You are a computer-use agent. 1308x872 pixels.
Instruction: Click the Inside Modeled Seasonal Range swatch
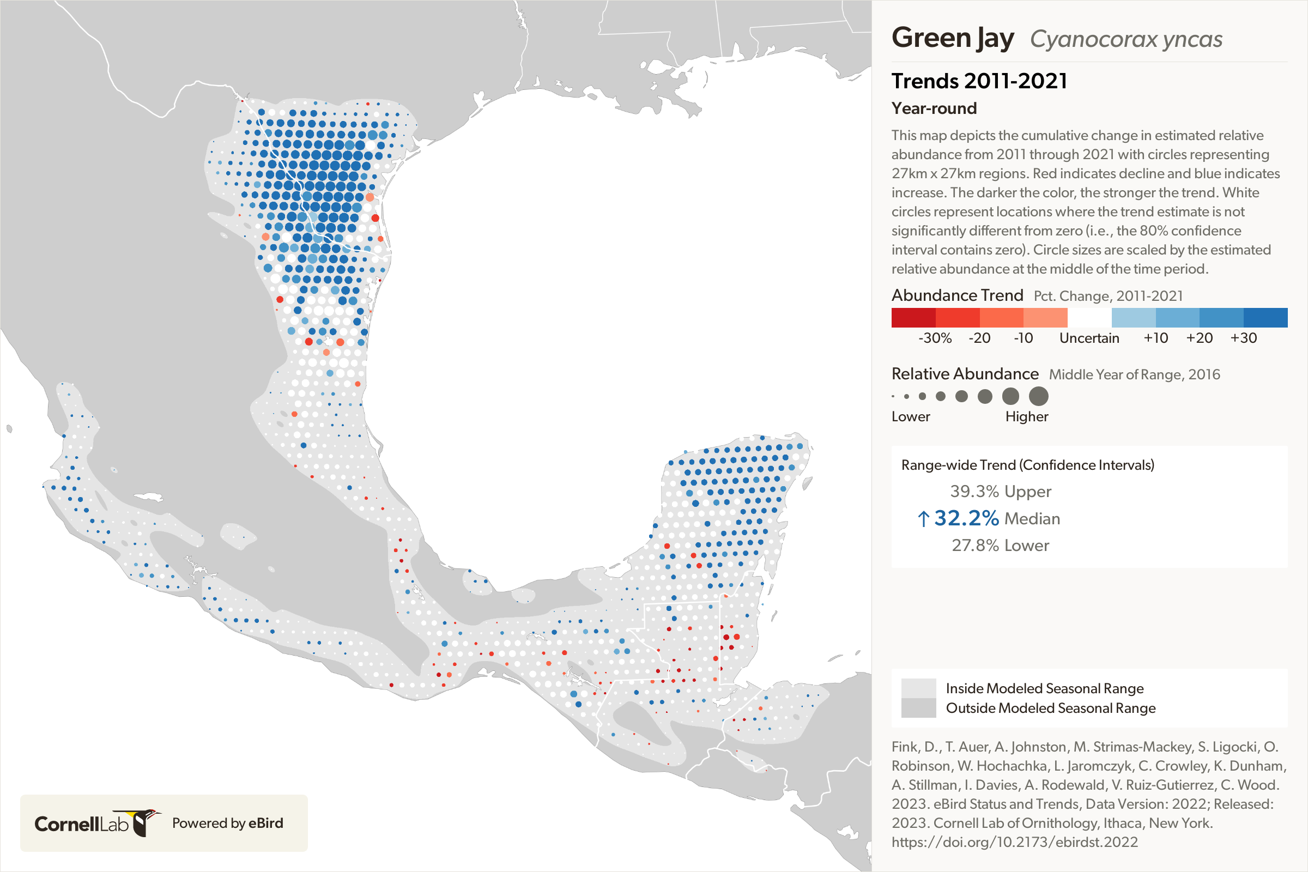click(x=918, y=688)
